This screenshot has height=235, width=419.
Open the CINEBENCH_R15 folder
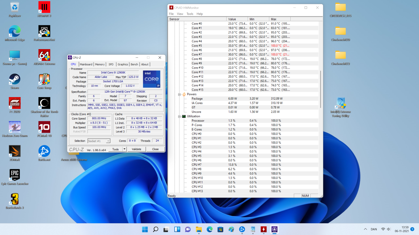340,9
